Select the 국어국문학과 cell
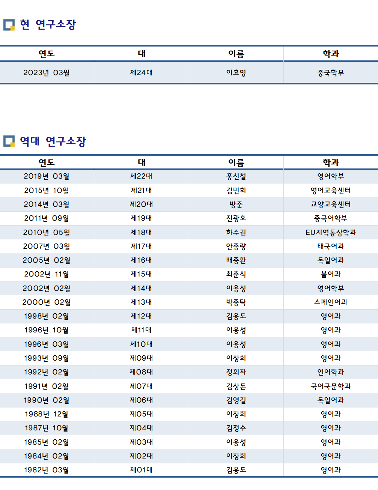The image size is (378, 490). (331, 386)
